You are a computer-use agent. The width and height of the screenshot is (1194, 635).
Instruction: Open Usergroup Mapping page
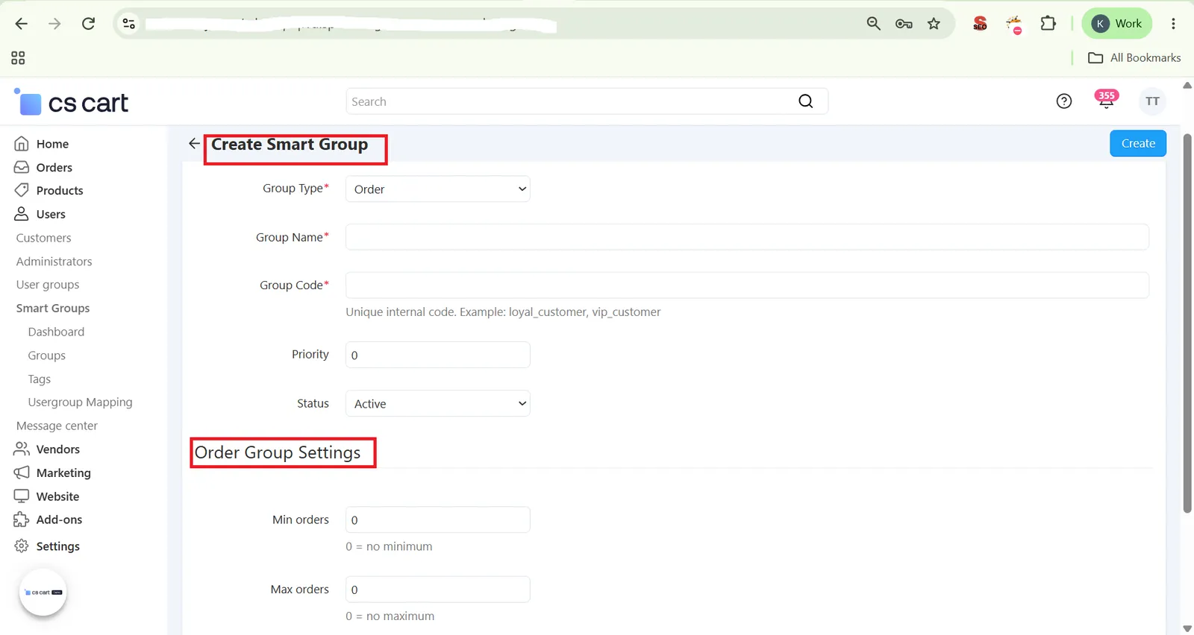click(x=80, y=402)
